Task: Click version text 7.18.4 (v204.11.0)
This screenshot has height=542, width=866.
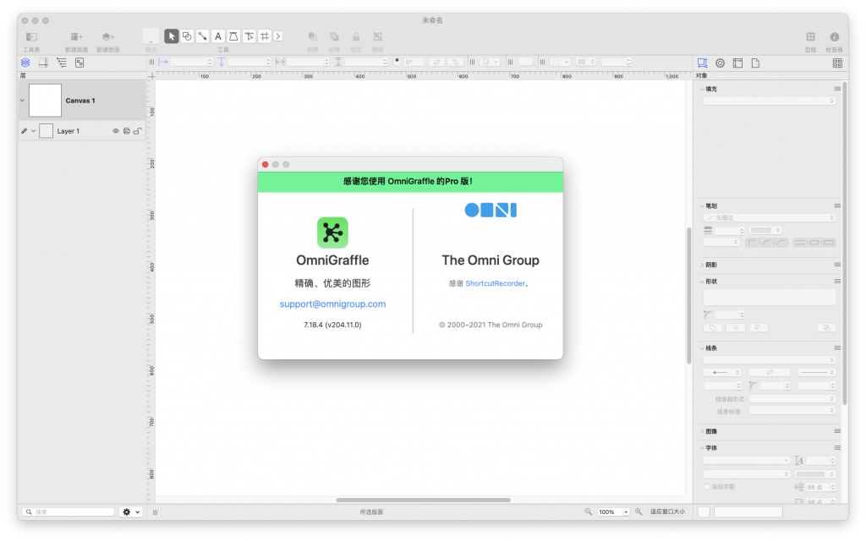Action: 332,325
